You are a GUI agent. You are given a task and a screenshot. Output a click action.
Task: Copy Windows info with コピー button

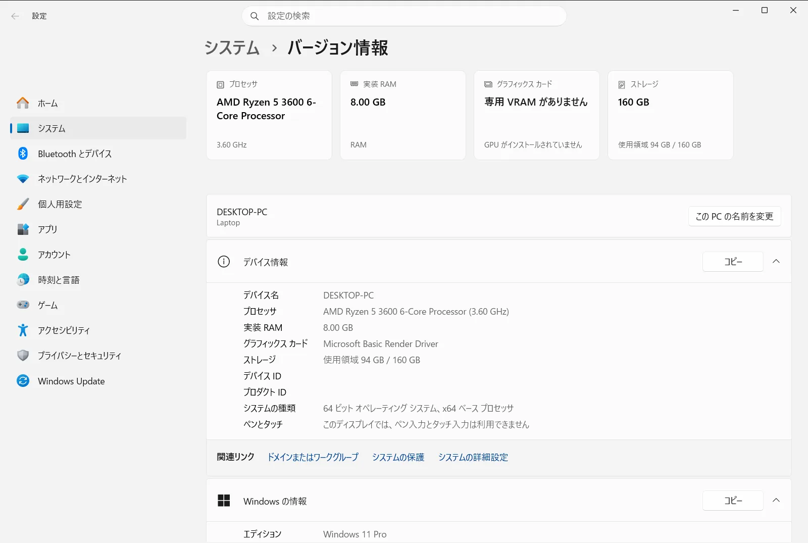pyautogui.click(x=733, y=501)
